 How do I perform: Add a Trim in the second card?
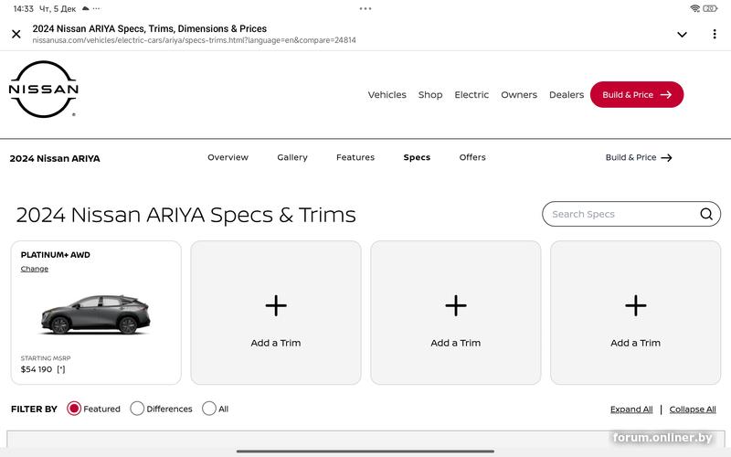(x=276, y=313)
